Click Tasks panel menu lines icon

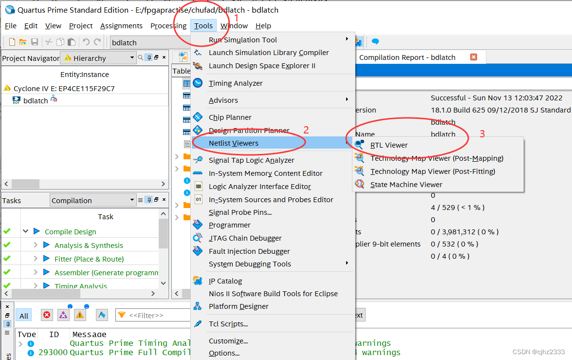pyautogui.click(x=141, y=200)
